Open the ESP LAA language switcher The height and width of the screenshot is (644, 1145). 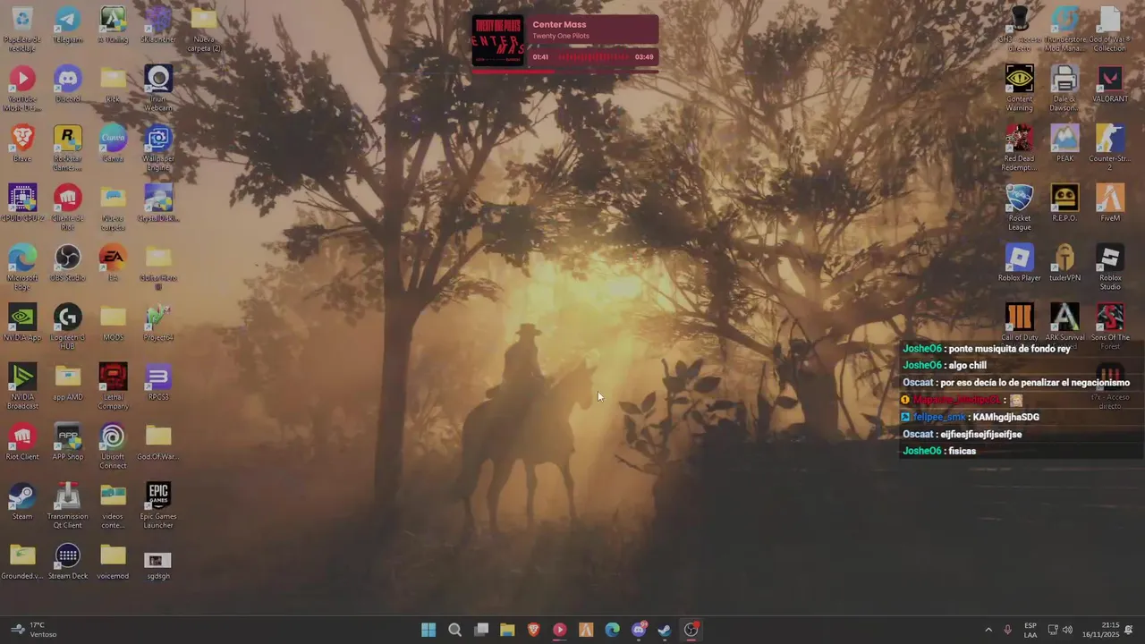tap(1030, 630)
